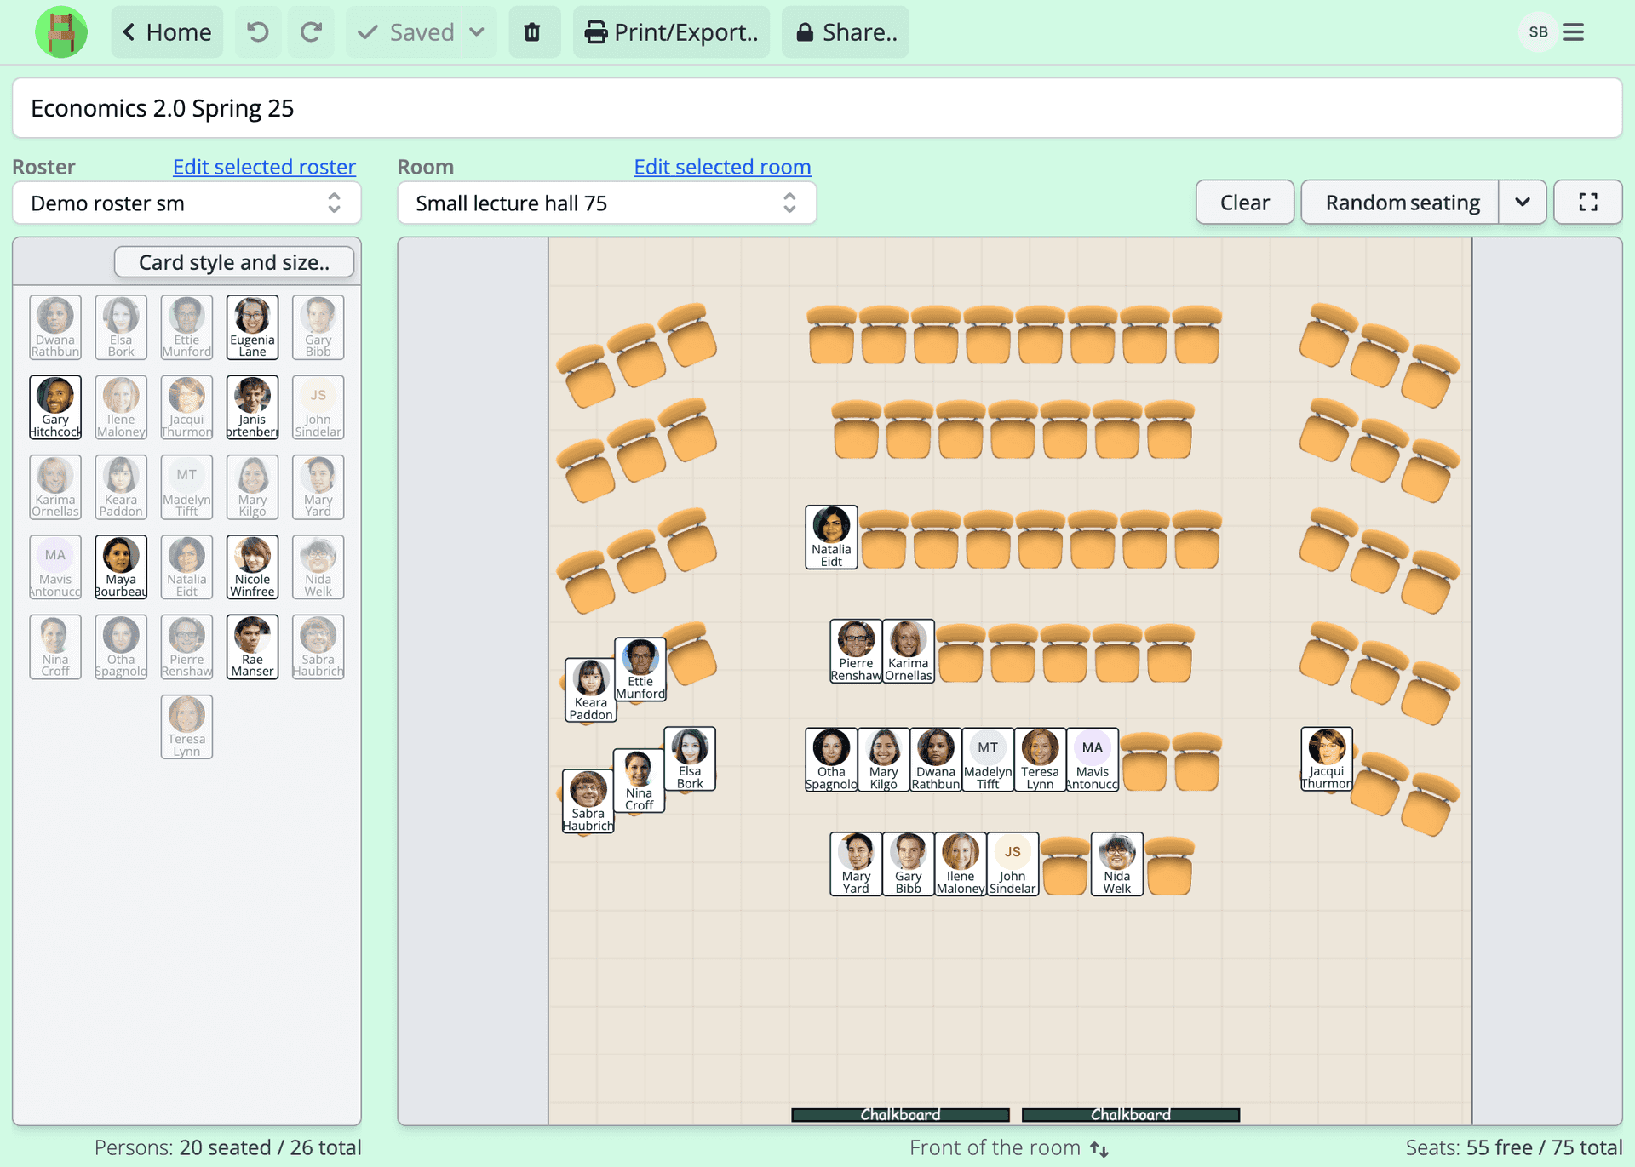
Task: Click the Natalia Eidt seated student card
Action: tap(831, 537)
